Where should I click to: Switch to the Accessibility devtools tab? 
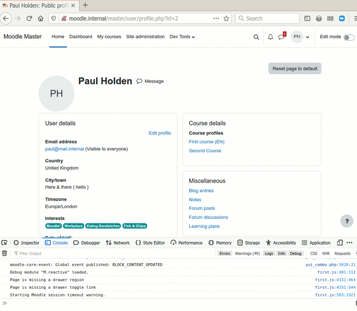click(281, 243)
